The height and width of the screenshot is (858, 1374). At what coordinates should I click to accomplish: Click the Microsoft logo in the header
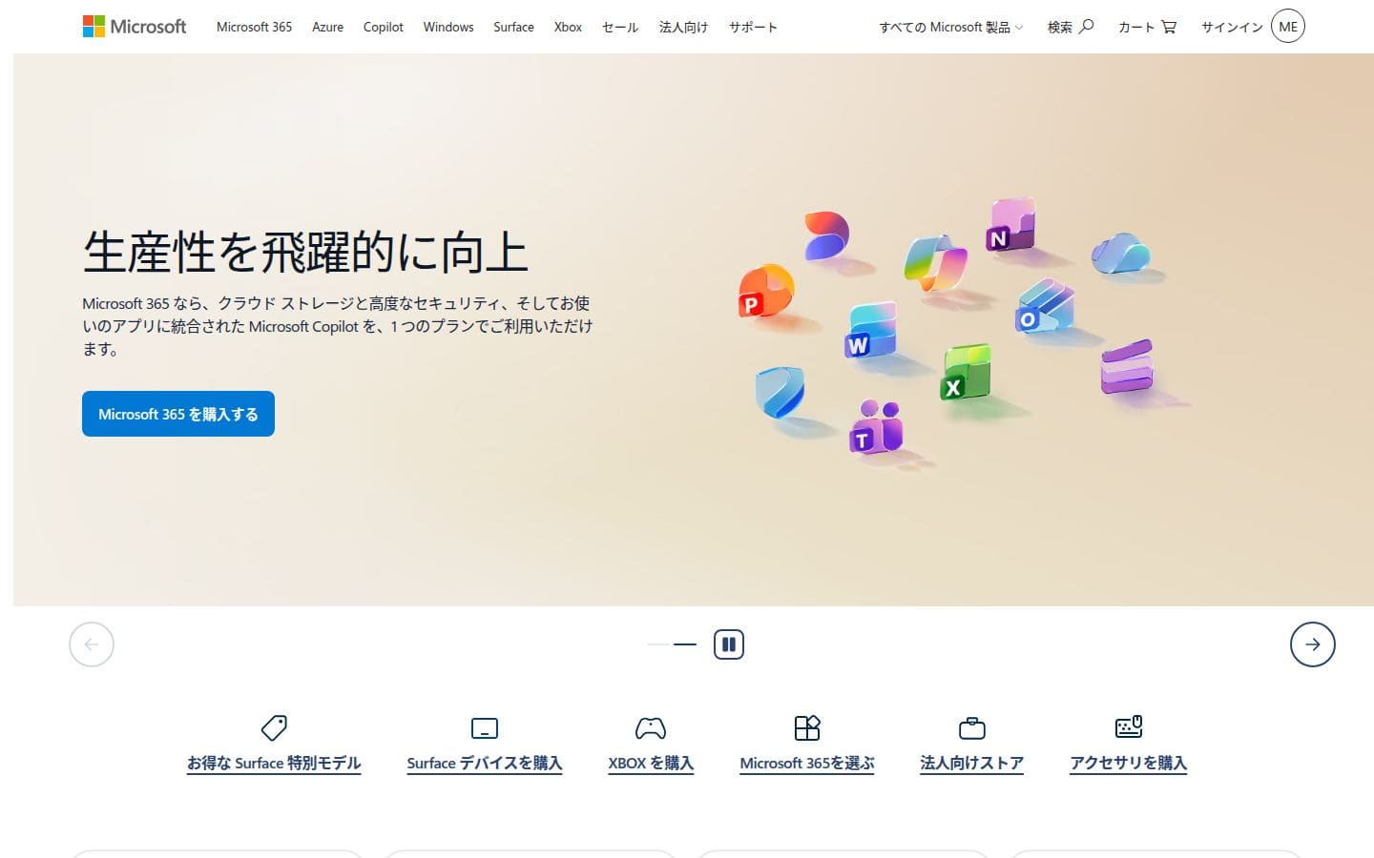pyautogui.click(x=135, y=27)
